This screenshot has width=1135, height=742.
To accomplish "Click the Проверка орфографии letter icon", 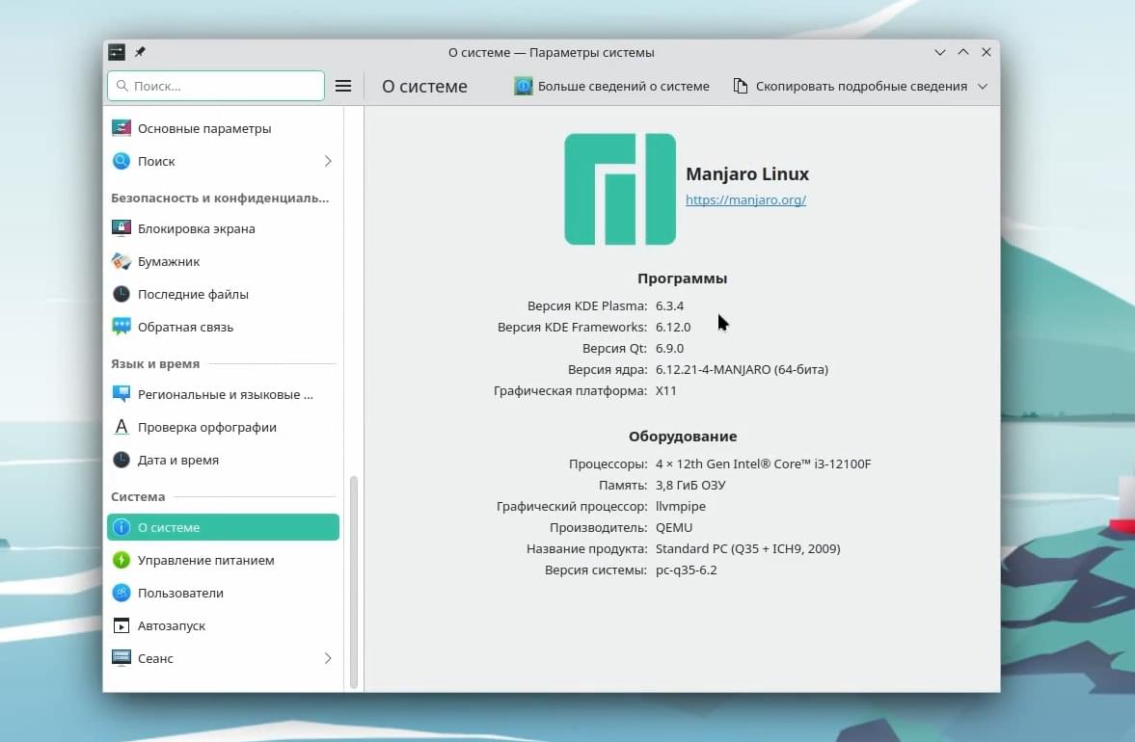I will click(x=121, y=427).
